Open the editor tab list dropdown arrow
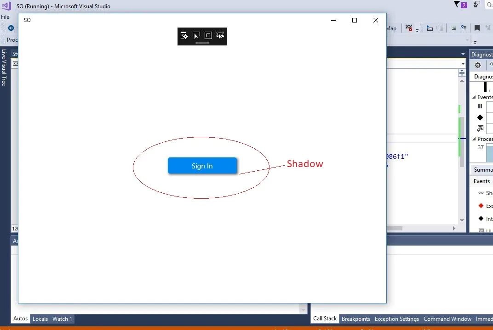The image size is (493, 330). click(463, 54)
